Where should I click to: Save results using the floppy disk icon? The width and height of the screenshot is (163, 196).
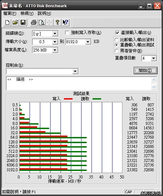coord(23,23)
